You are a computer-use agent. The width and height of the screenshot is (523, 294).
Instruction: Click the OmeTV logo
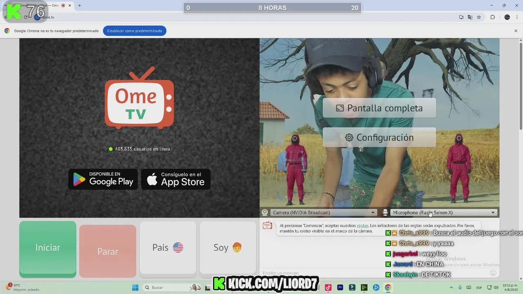pos(139,98)
